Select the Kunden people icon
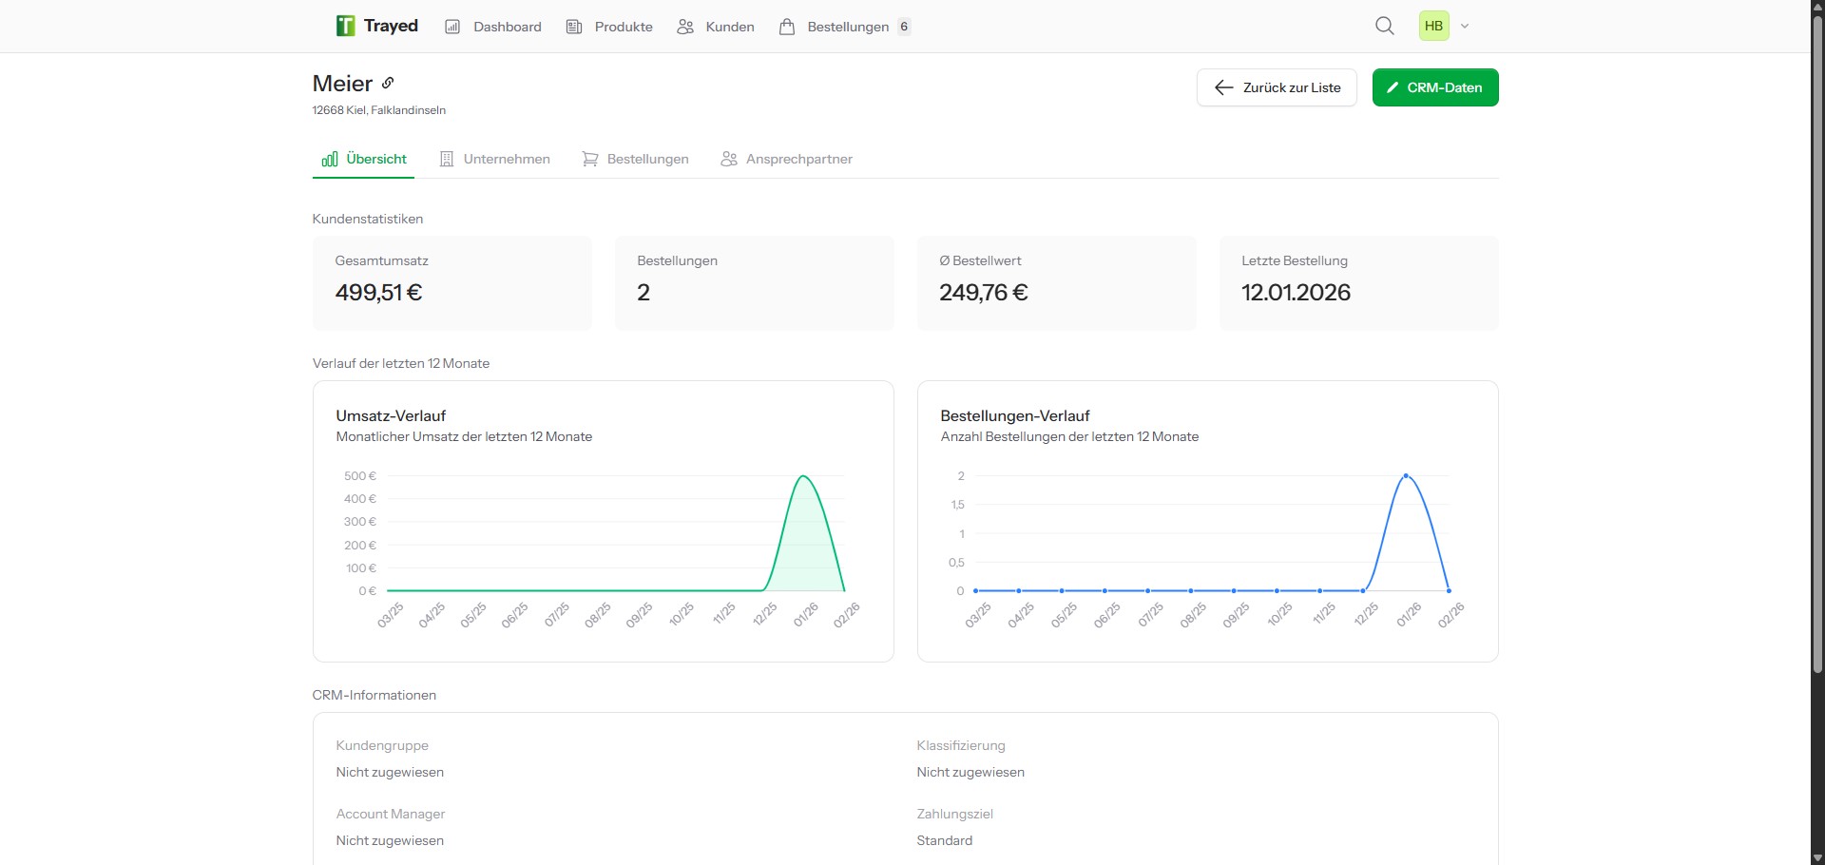1825x865 pixels. 684,26
